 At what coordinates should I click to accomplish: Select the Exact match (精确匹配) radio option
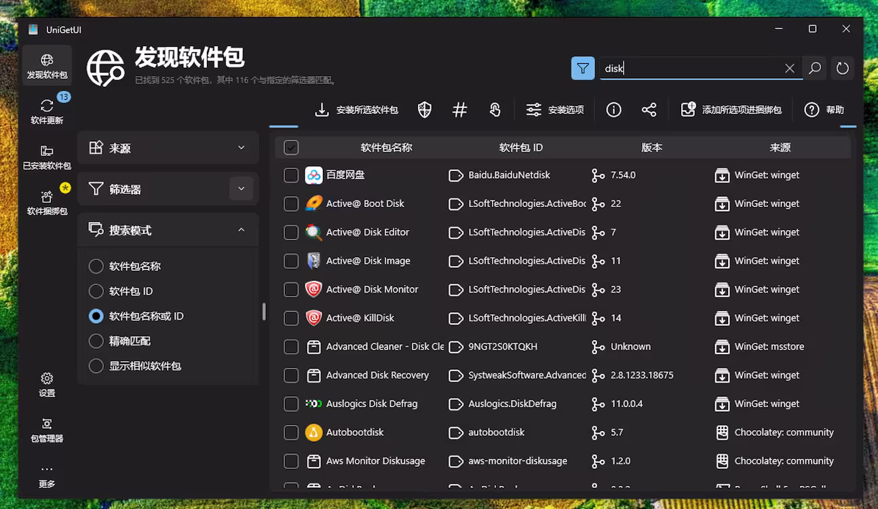point(121,341)
